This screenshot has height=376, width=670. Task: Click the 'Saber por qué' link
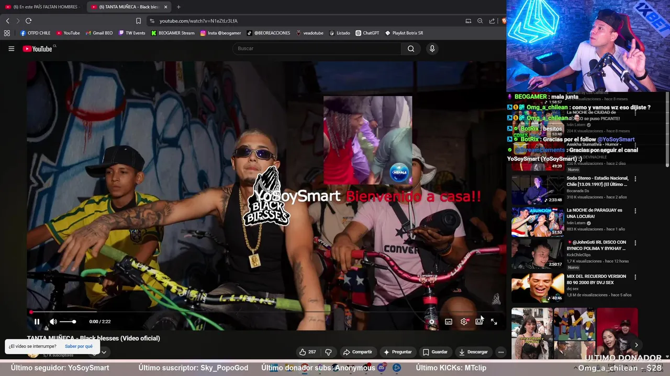point(79,346)
